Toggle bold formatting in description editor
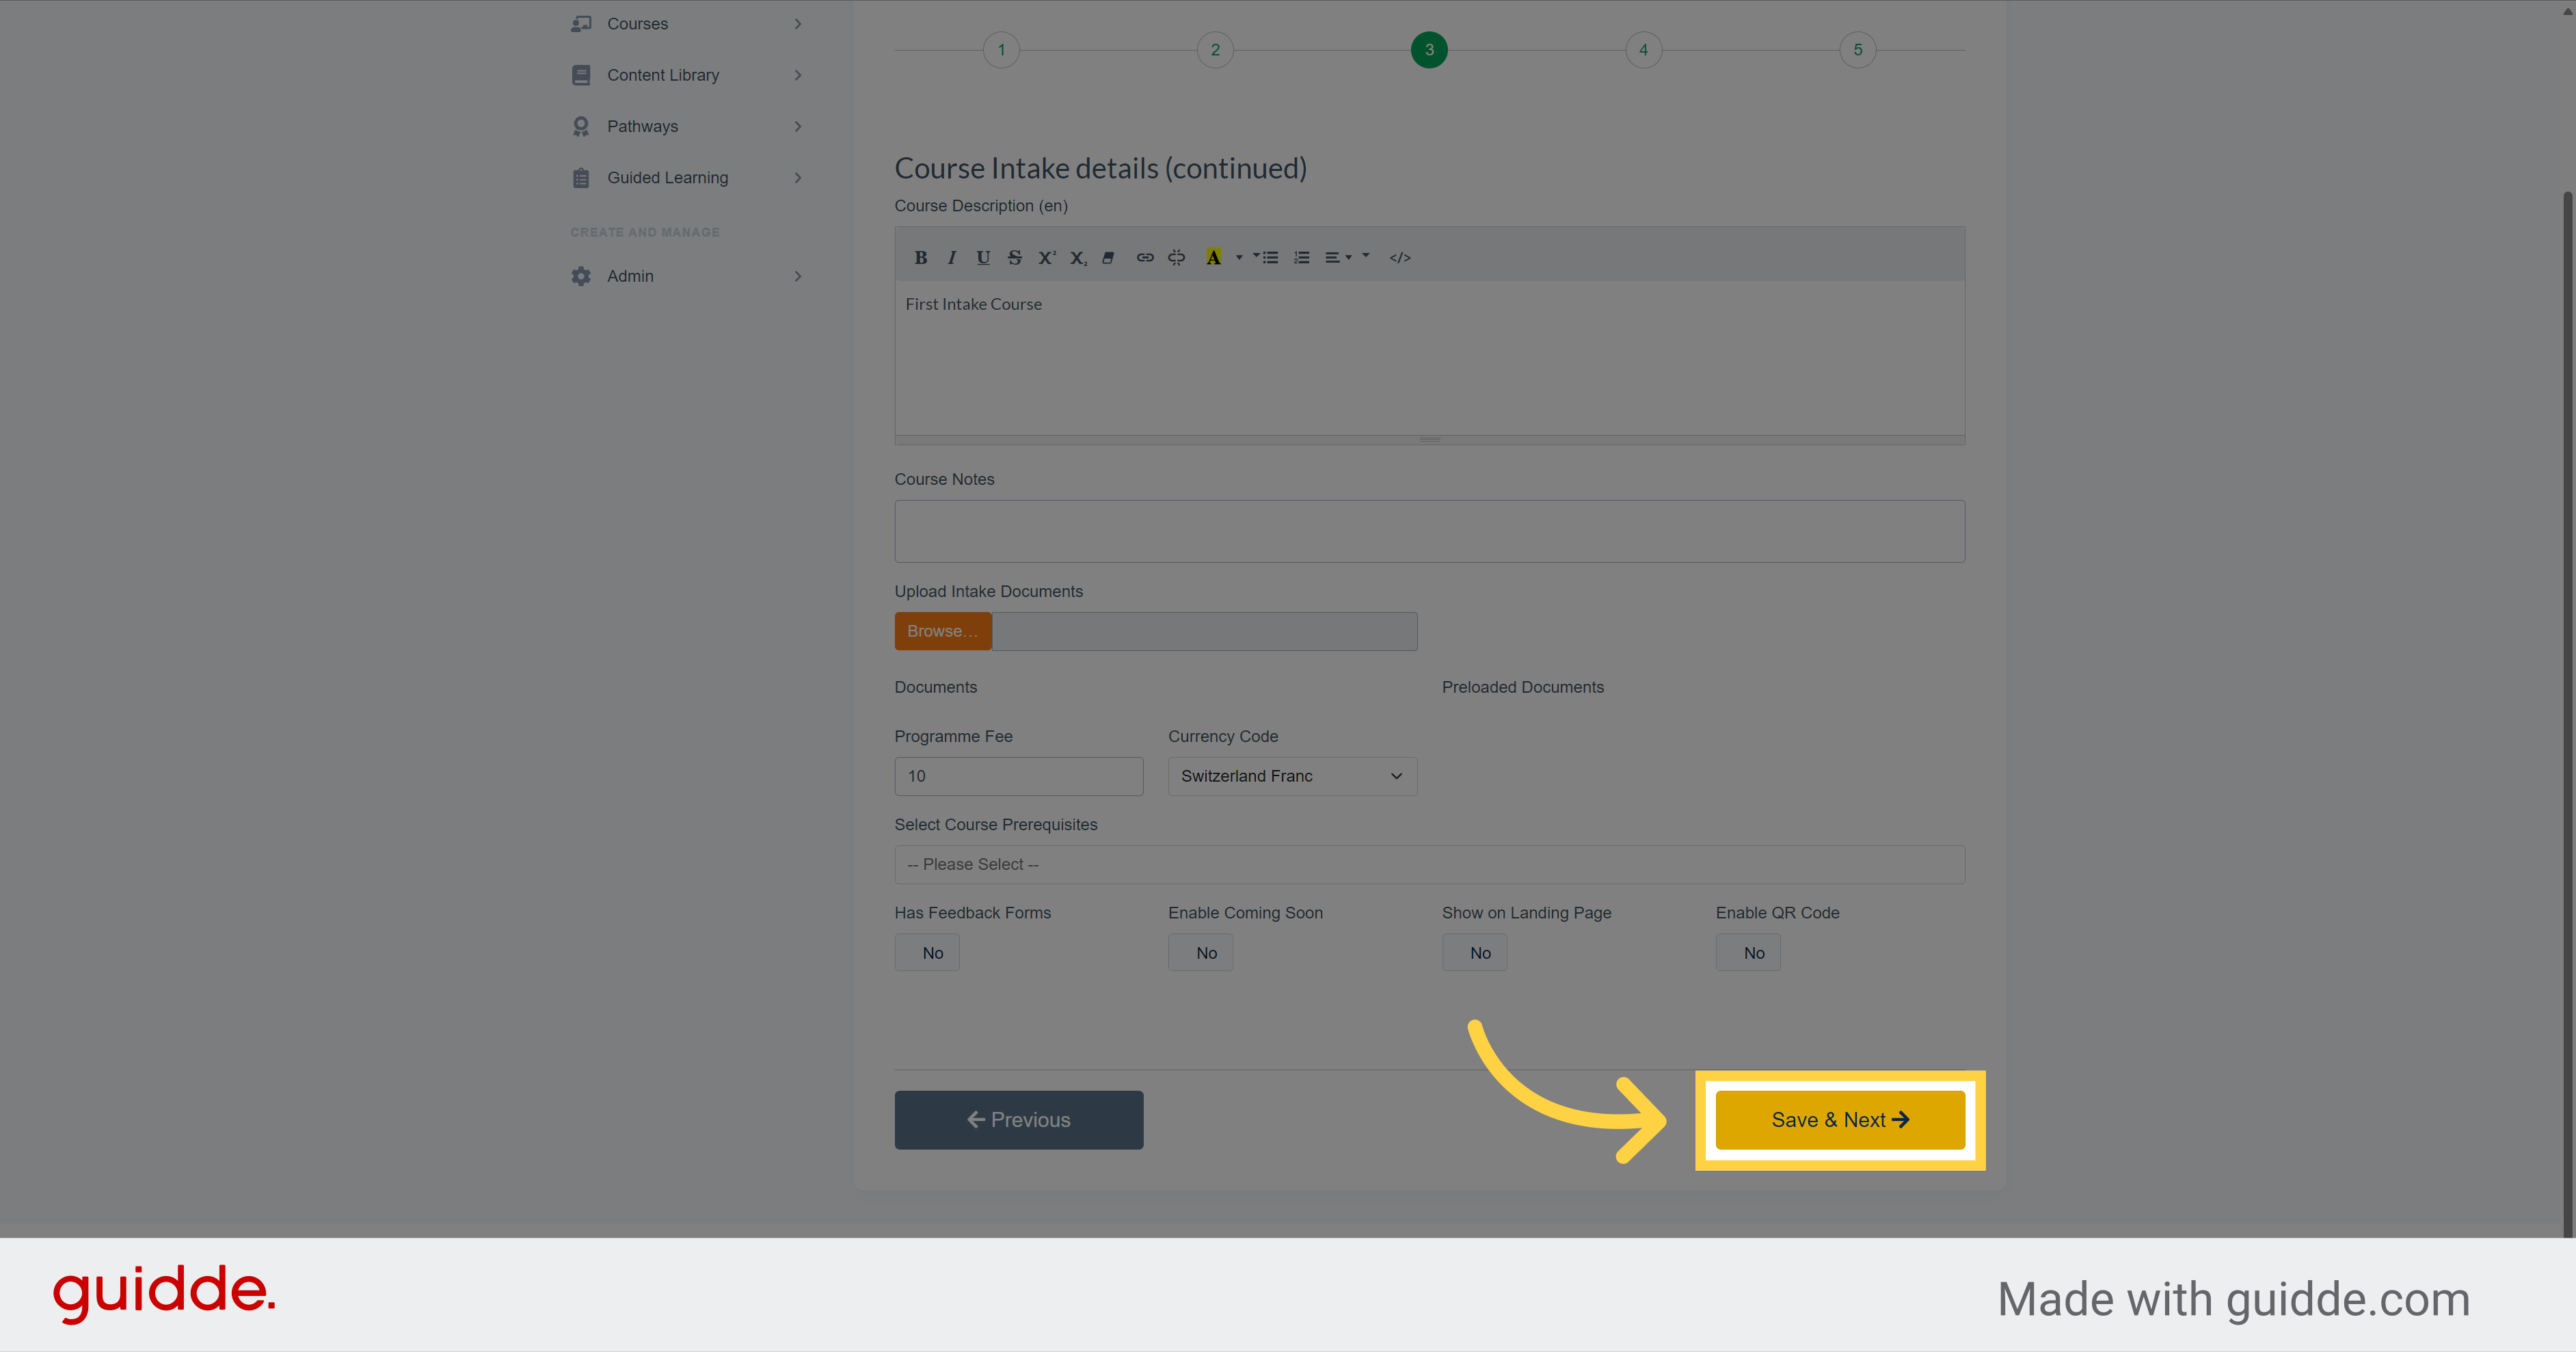2576x1352 pixels. (x=920, y=258)
